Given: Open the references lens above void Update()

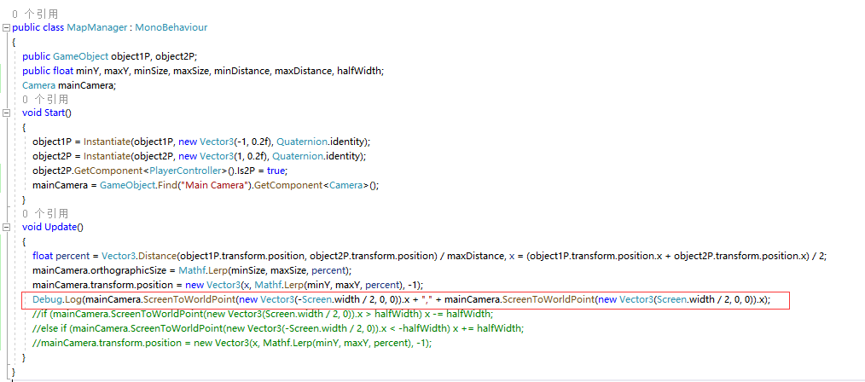Looking at the screenshot, I should tap(45, 213).
